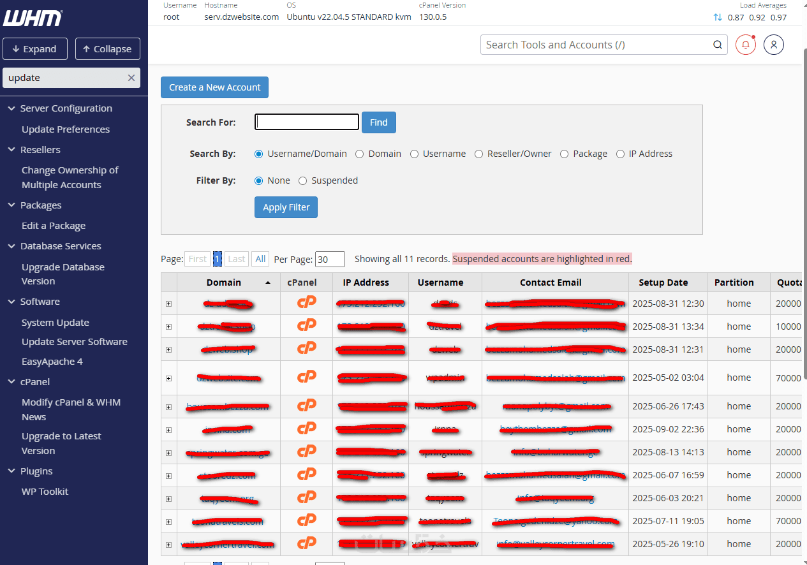Click the Find button
This screenshot has height=565, width=807.
coord(379,122)
